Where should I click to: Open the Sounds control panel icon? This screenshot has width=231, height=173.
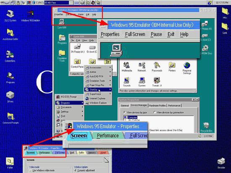[x=127, y=82]
